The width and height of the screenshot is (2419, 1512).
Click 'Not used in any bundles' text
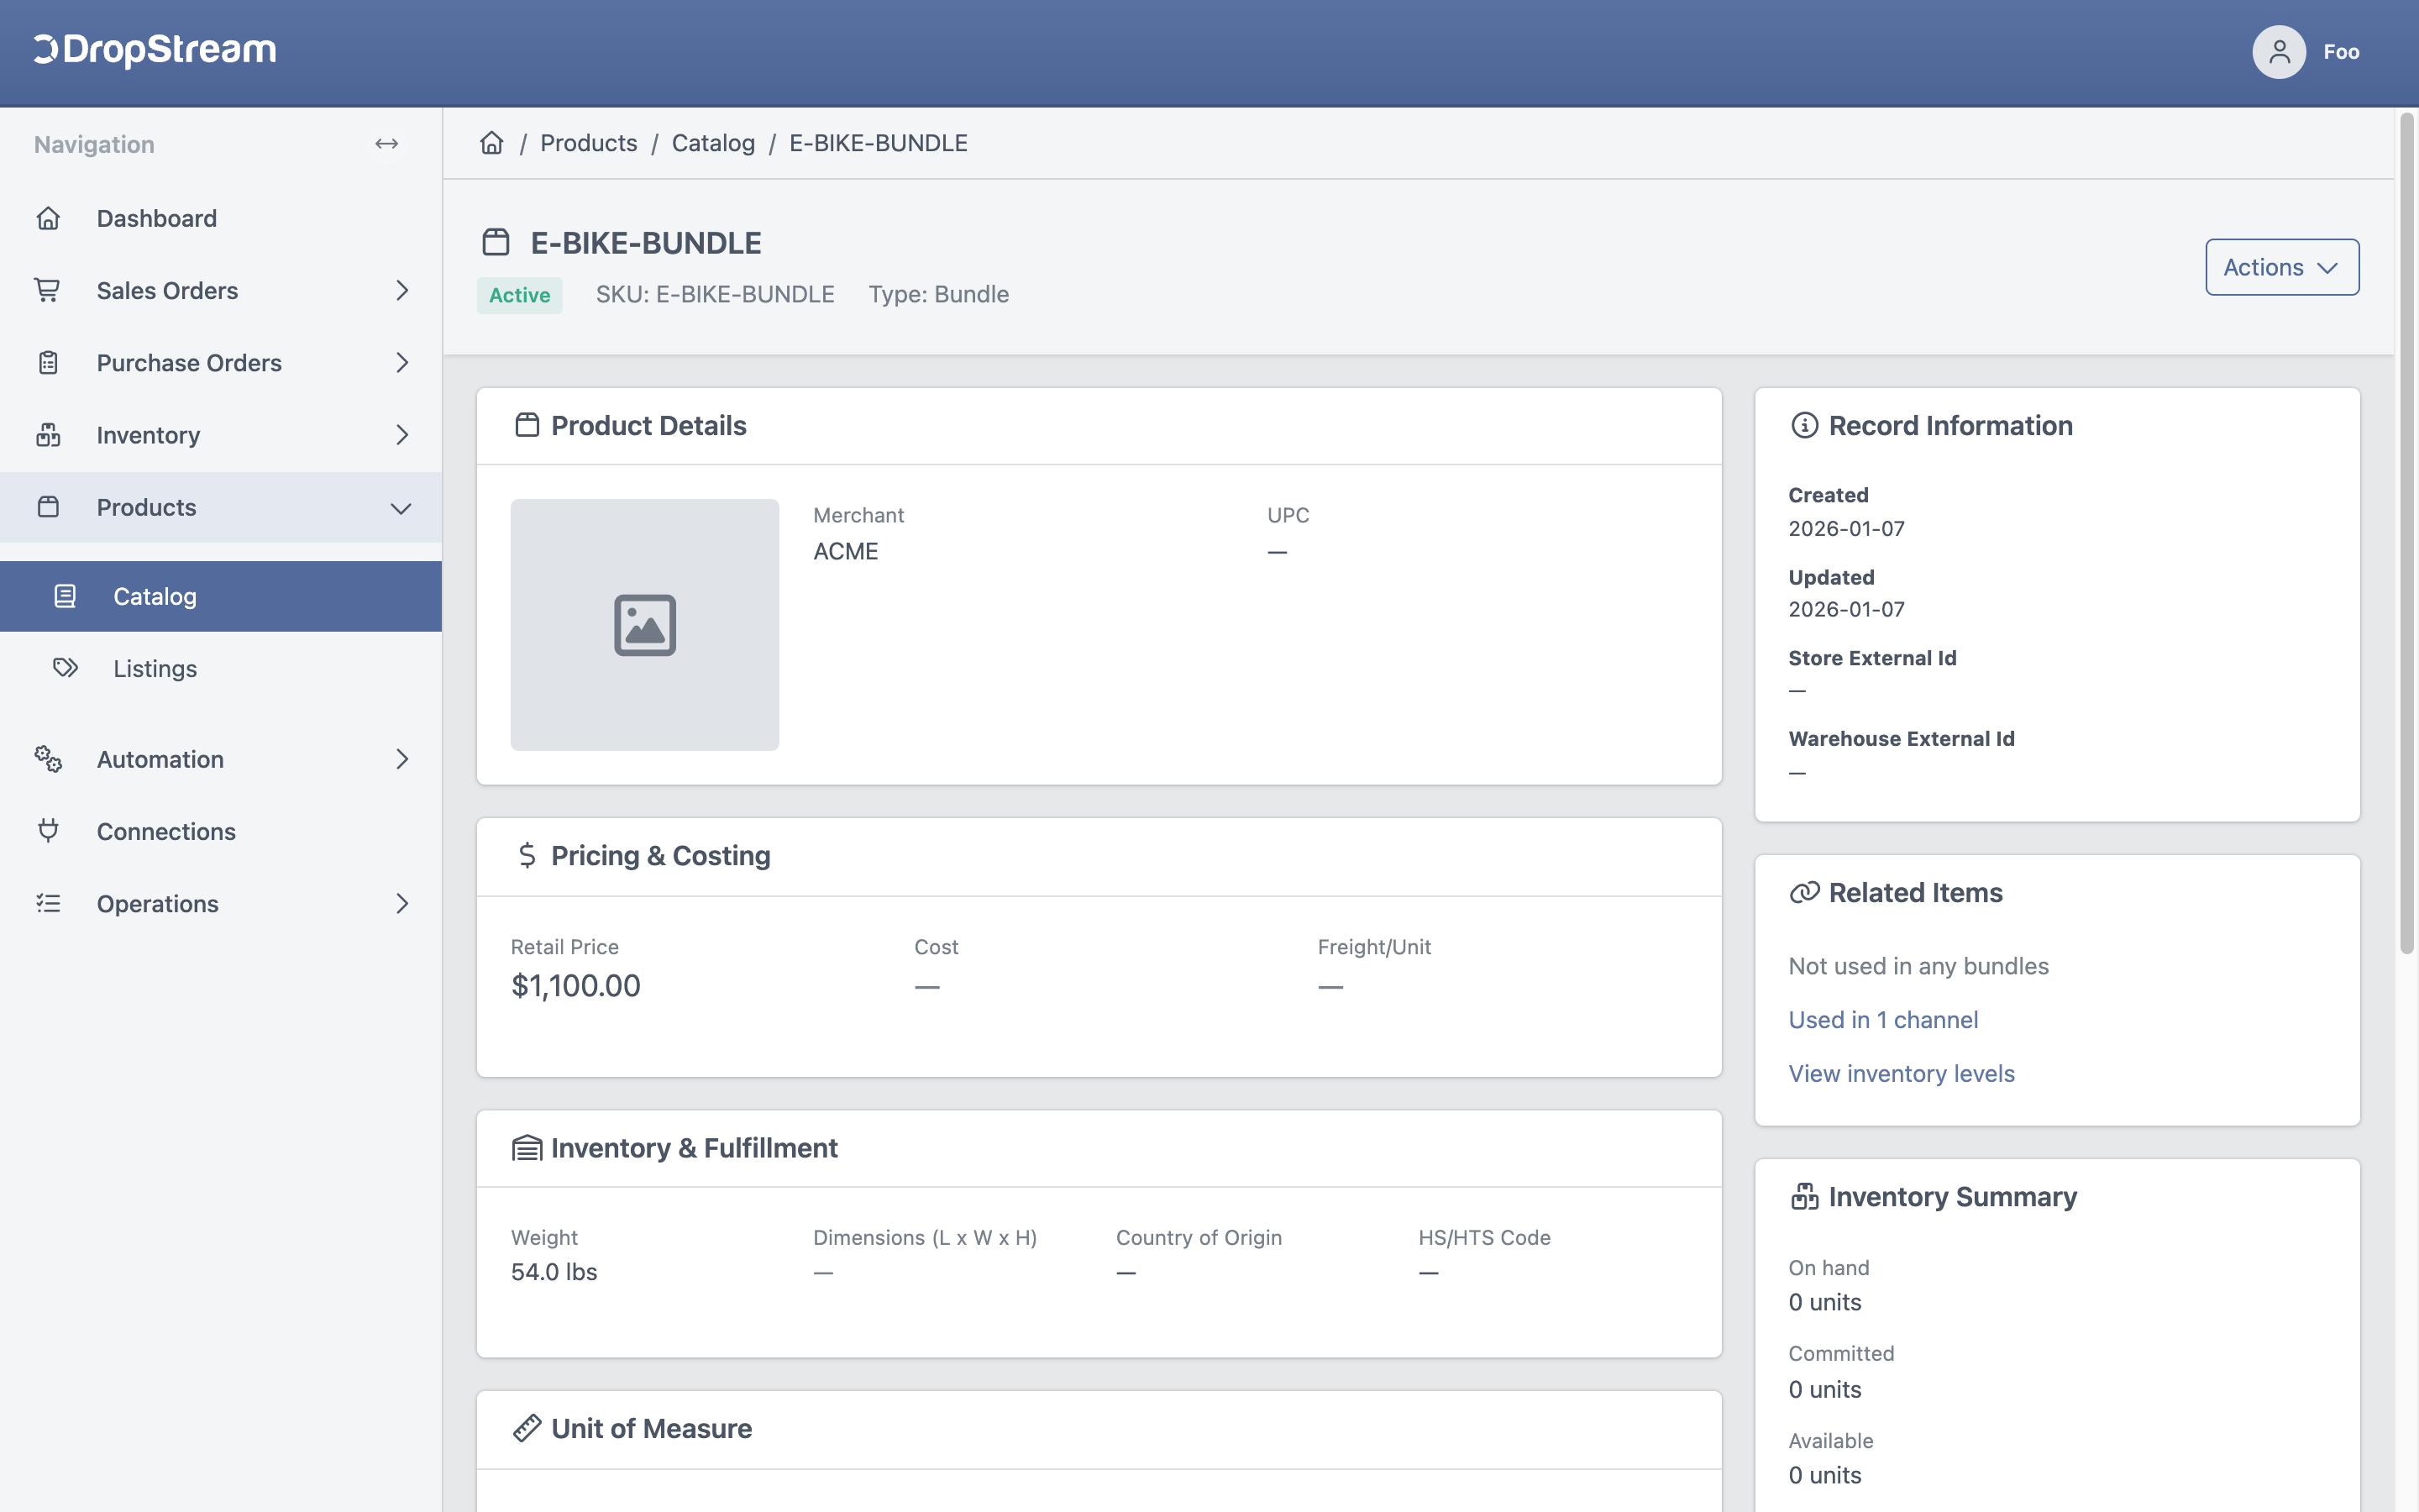point(1918,966)
